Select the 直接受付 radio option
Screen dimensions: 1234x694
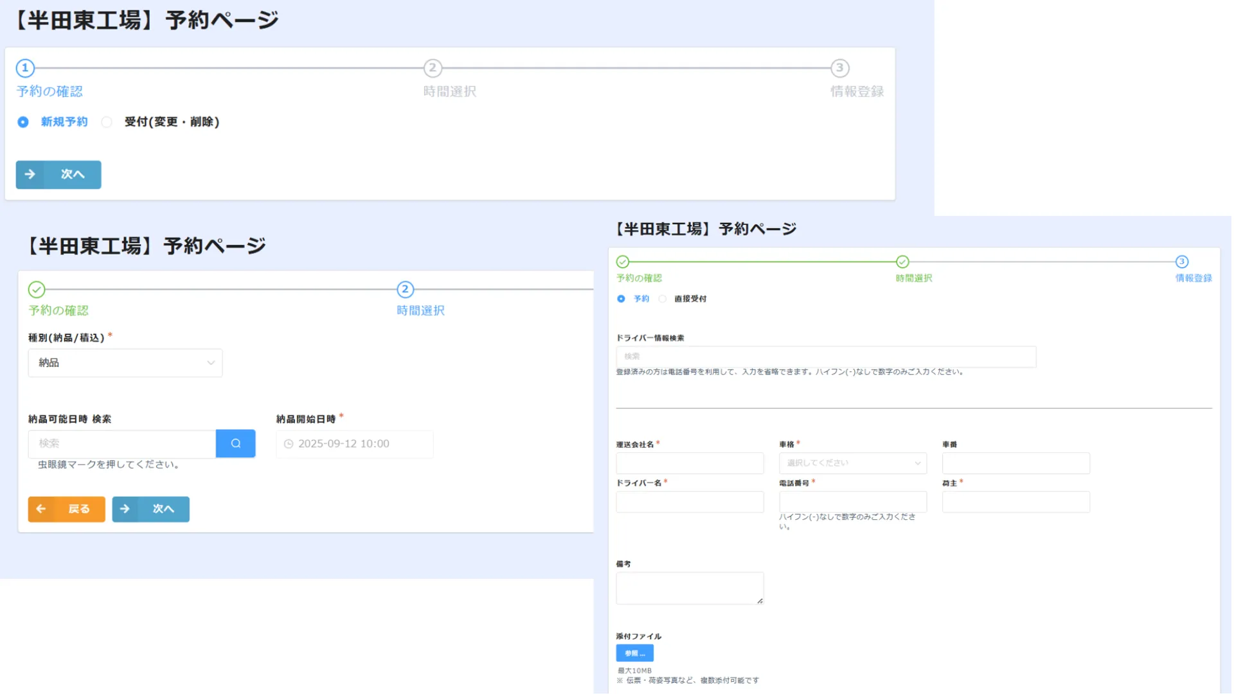[663, 299]
